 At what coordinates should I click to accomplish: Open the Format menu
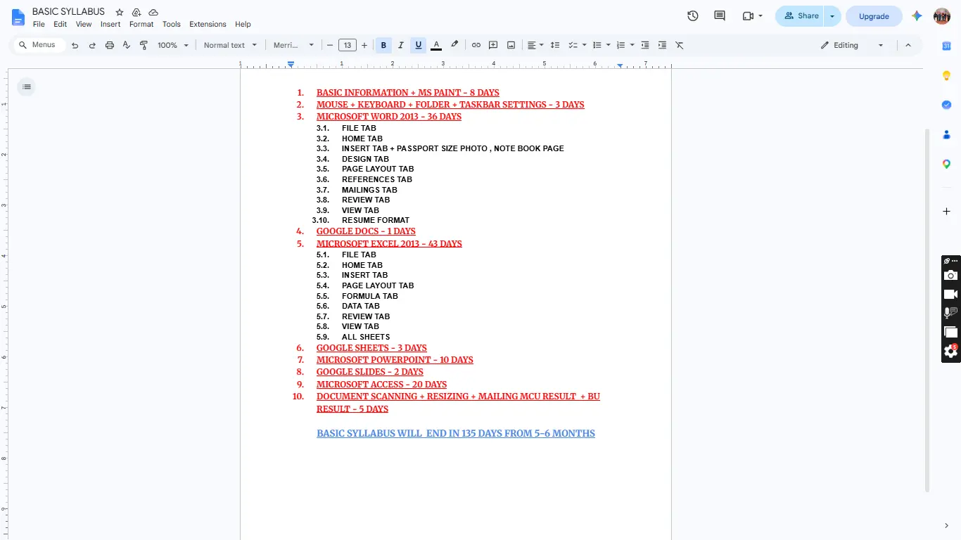[141, 24]
